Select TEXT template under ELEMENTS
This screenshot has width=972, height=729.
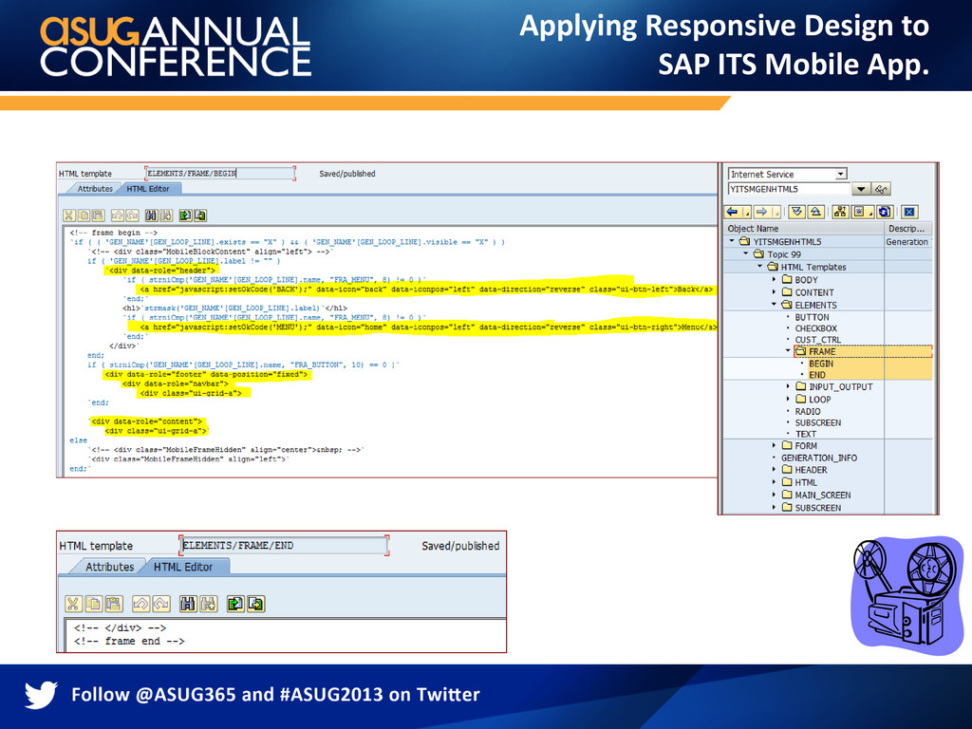[x=805, y=434]
